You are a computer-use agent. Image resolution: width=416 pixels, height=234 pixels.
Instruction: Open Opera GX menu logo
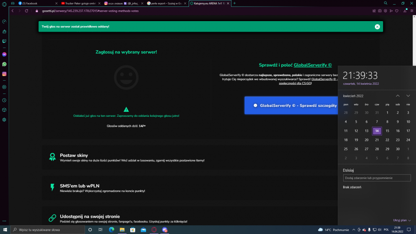click(x=4, y=4)
